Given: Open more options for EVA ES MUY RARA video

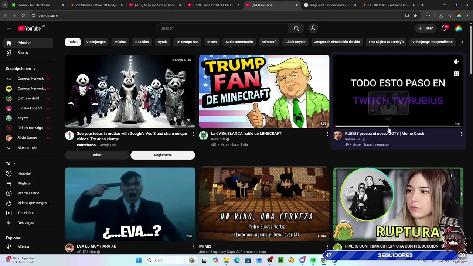Looking at the screenshot, I should click(x=193, y=246).
